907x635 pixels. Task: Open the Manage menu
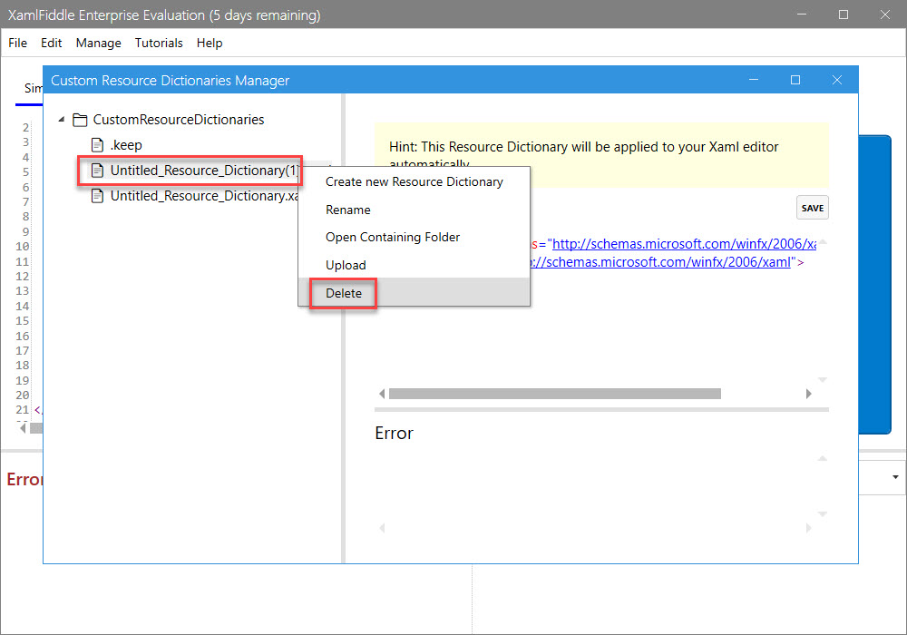(x=98, y=43)
